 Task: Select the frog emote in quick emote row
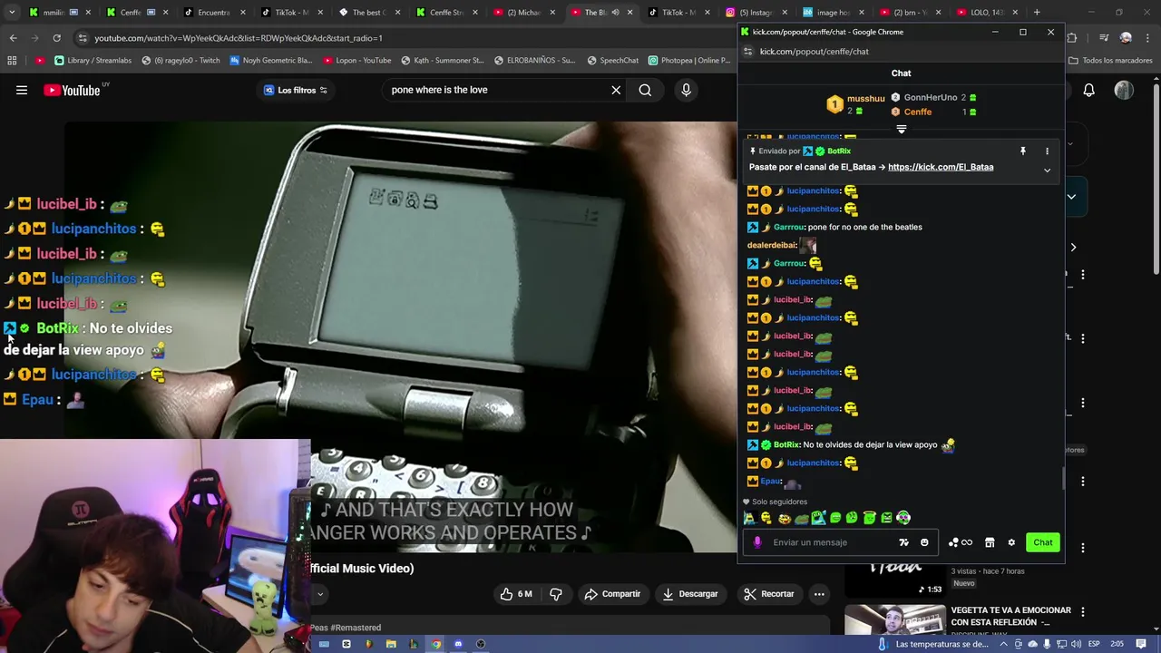point(802,518)
